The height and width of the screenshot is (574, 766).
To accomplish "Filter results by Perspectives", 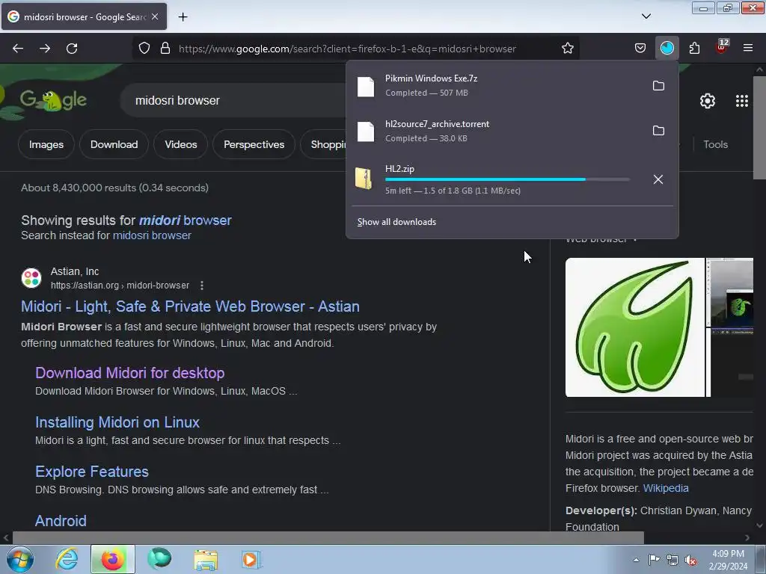I will pyautogui.click(x=254, y=144).
